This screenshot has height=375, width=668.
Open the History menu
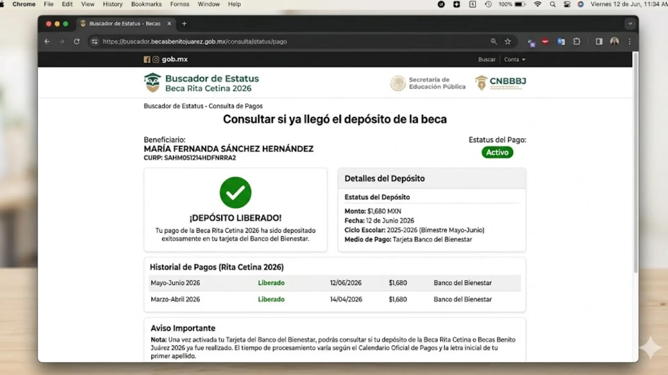[x=113, y=4]
